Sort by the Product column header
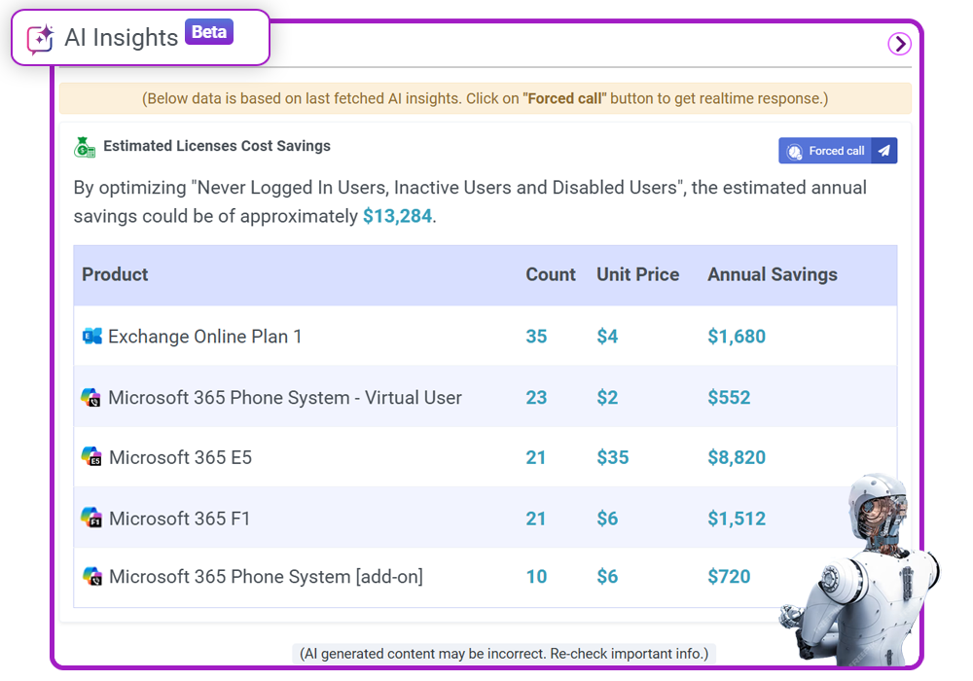973x681 pixels. 115,274
